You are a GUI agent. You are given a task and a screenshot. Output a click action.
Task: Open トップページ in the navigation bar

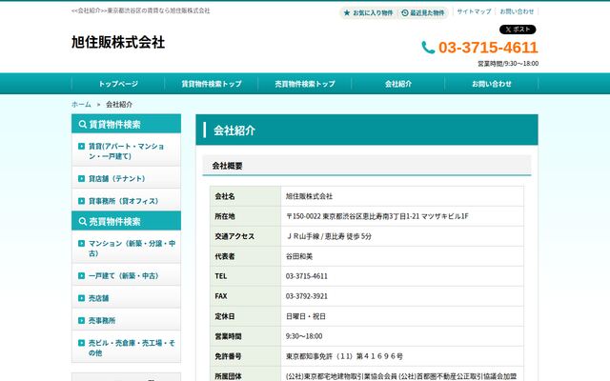click(x=118, y=84)
